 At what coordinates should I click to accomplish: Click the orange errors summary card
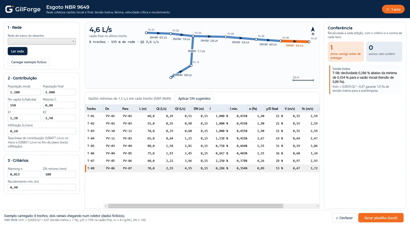click(x=346, y=52)
